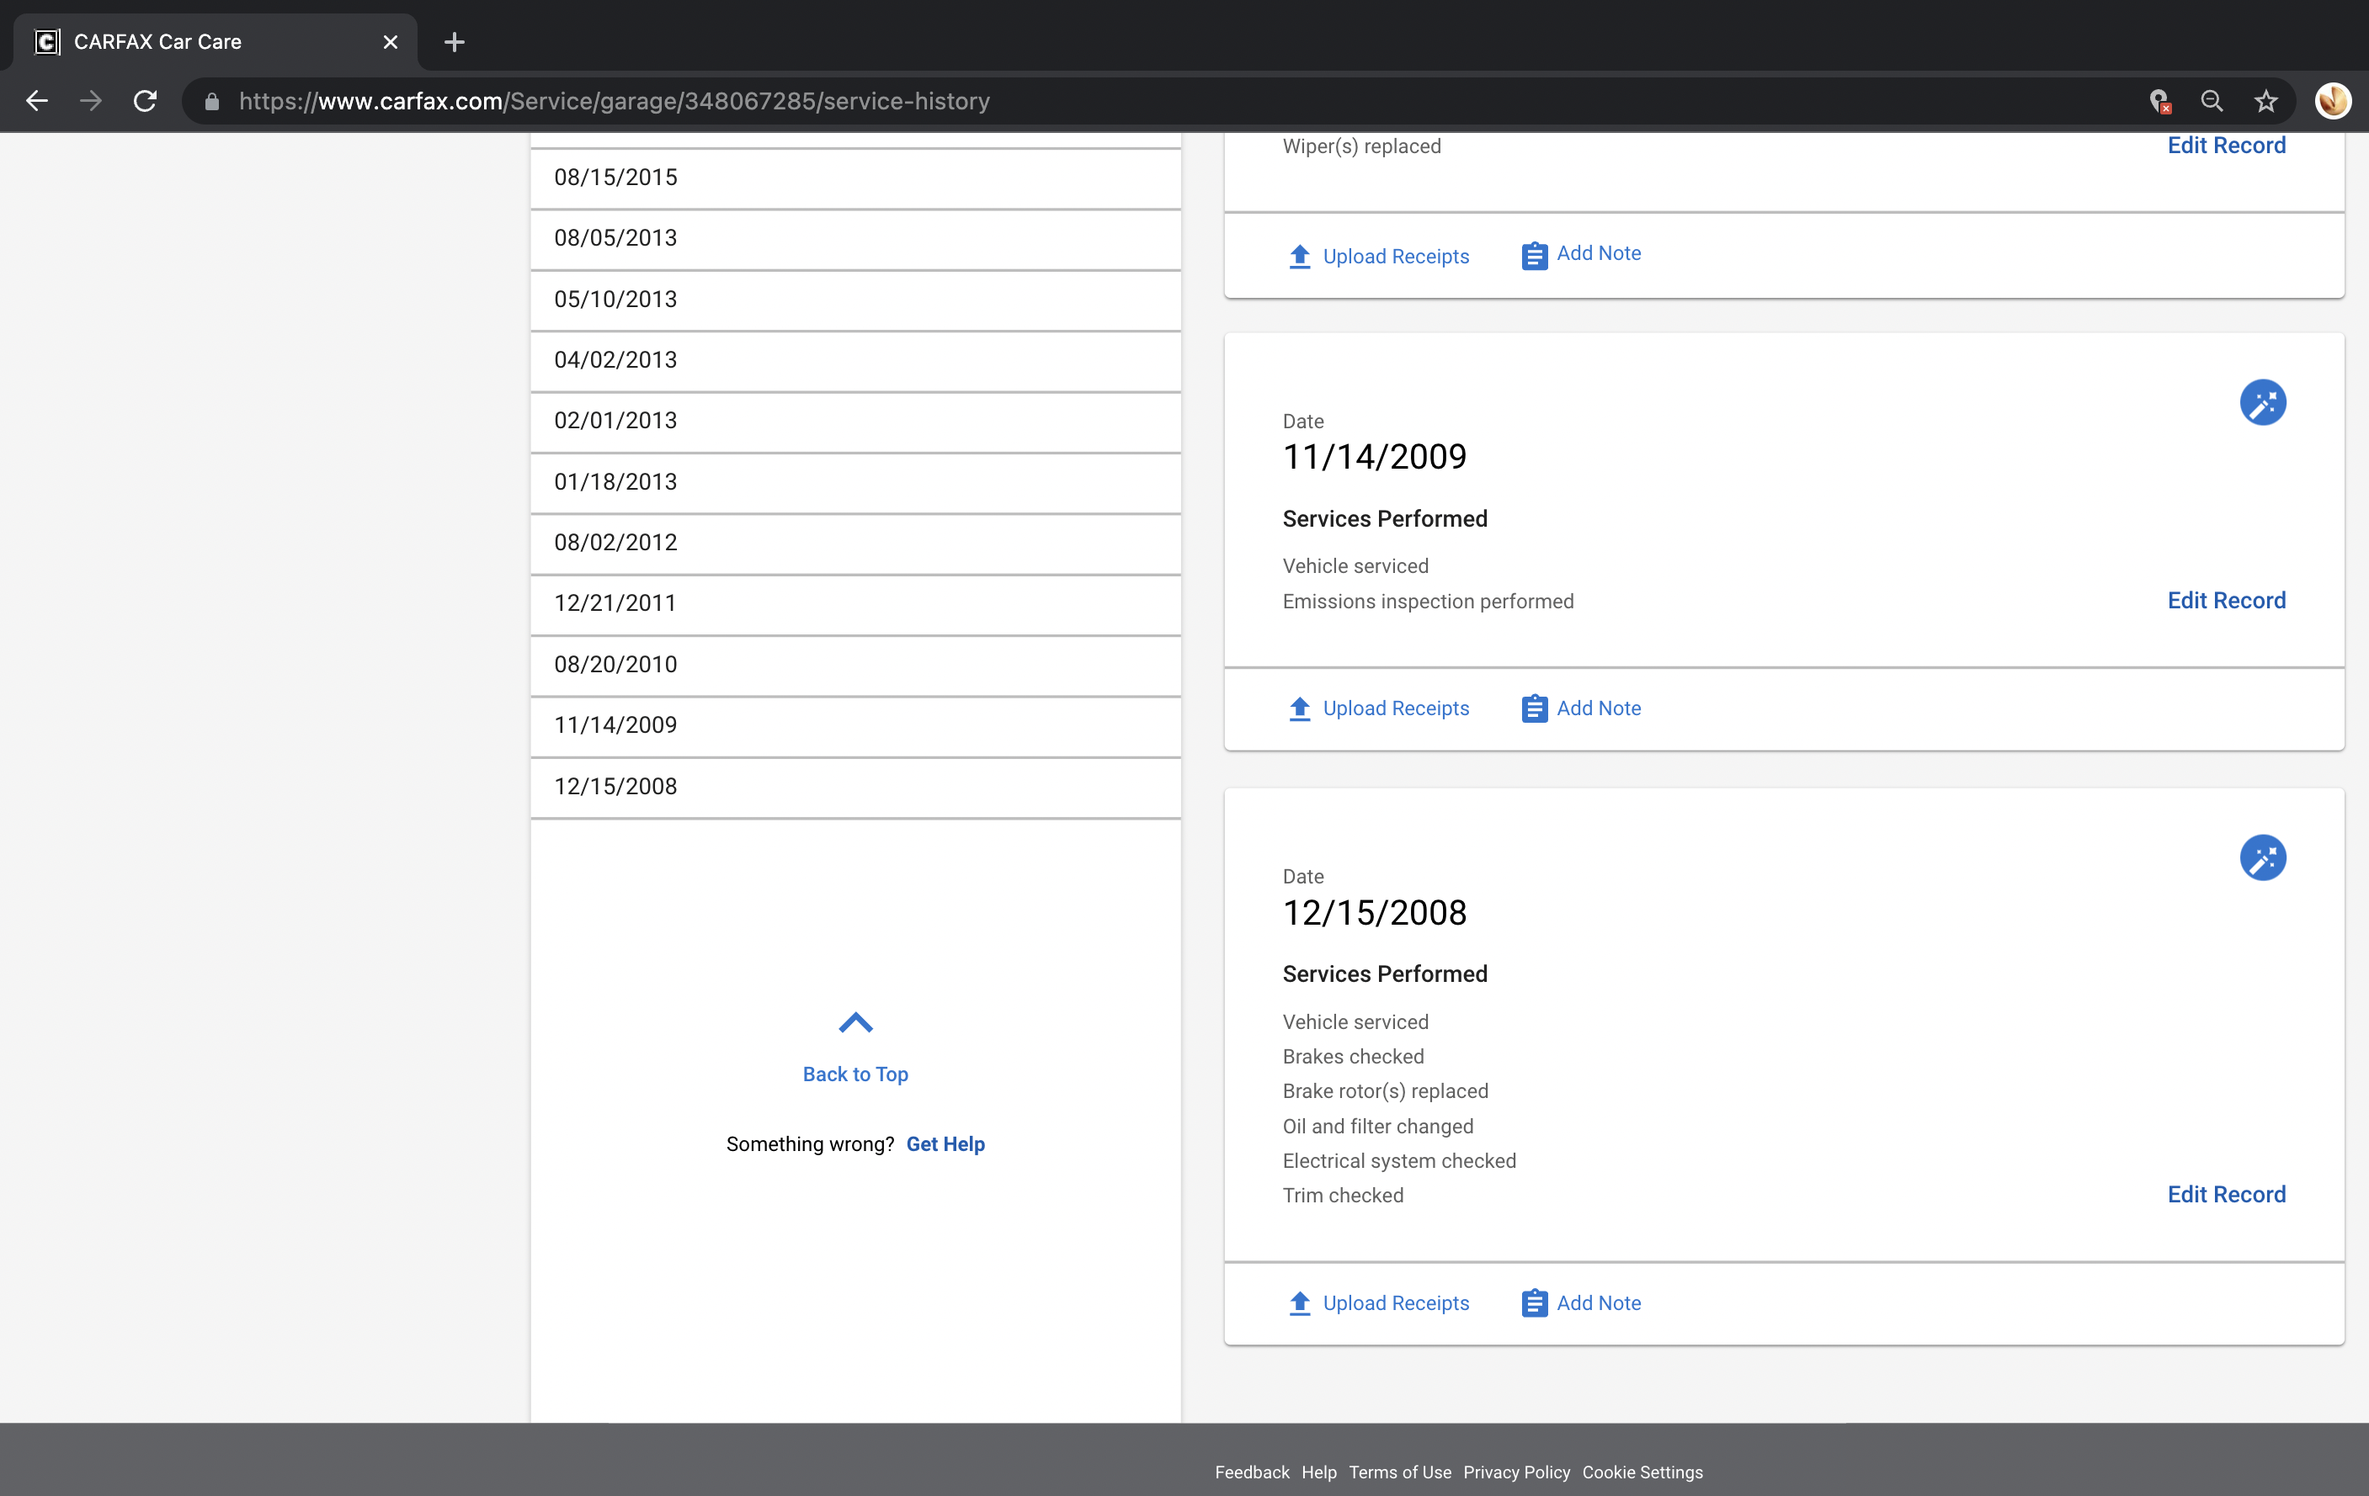Click Trim checked text
Image resolution: width=2369 pixels, height=1496 pixels.
coord(1342,1196)
